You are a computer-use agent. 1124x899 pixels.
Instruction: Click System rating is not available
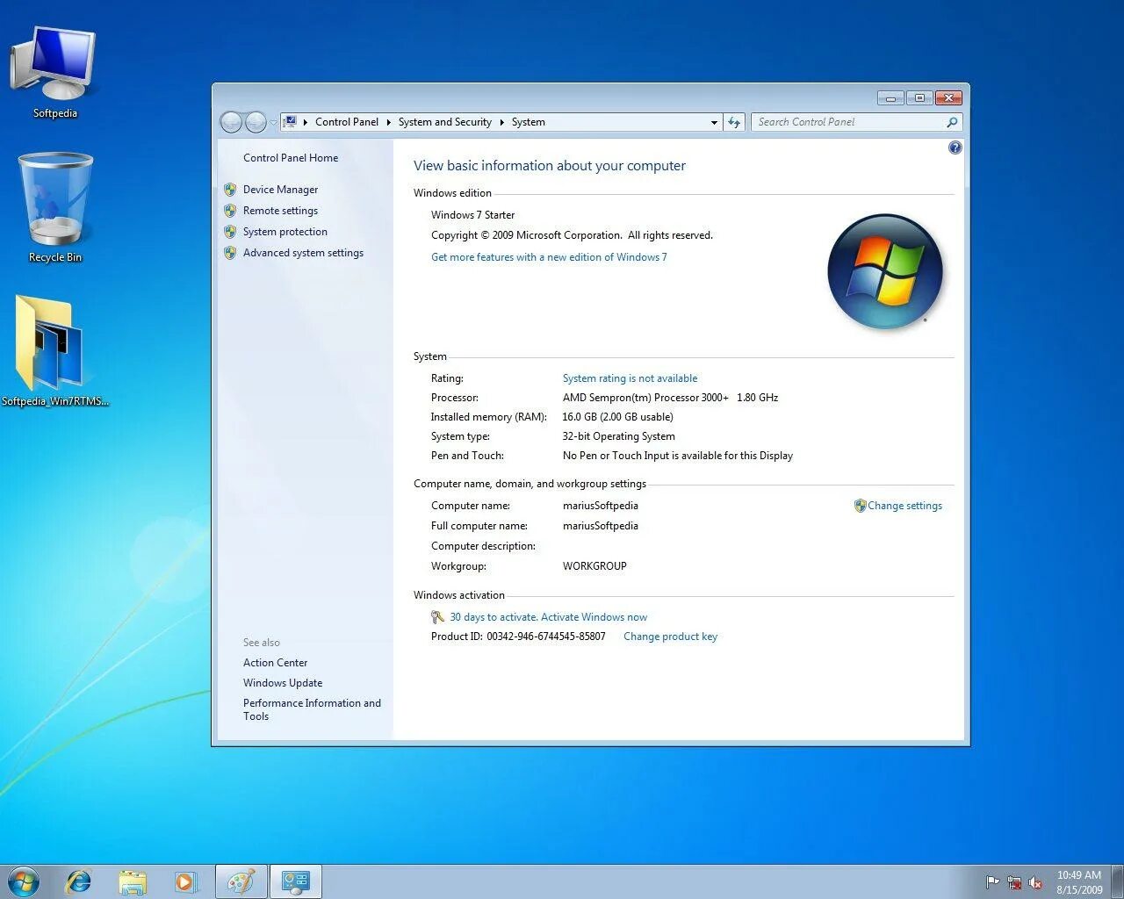point(630,378)
